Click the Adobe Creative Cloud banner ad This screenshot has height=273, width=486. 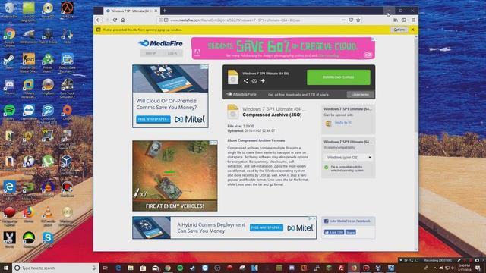[x=283, y=48]
